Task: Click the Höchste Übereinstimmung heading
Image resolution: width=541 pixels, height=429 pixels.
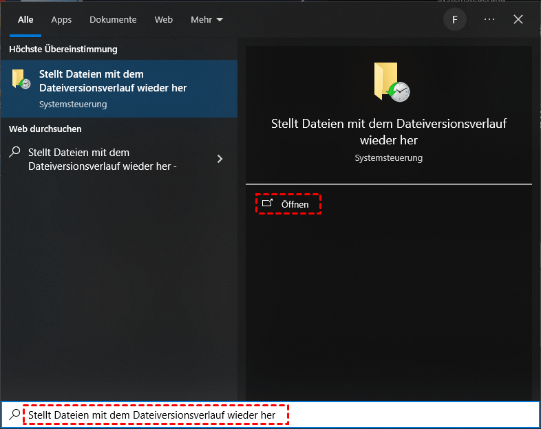Action: [63, 49]
